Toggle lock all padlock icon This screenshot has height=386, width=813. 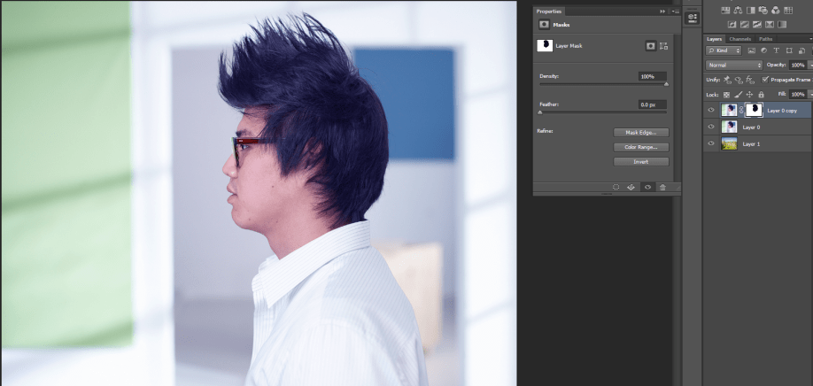click(761, 95)
